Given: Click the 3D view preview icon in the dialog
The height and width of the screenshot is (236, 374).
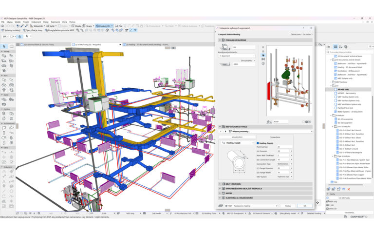Looking at the screenshot, I should click(263, 55).
